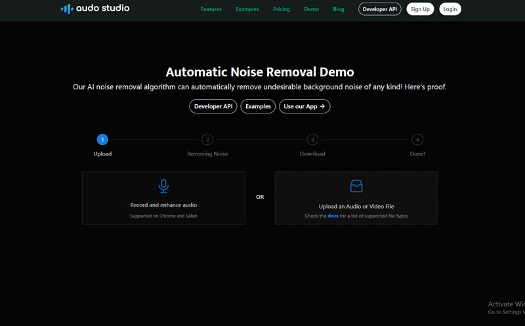Click the Automatic Noise Removal Demo heading
This screenshot has height=326, width=525.
tap(260, 72)
